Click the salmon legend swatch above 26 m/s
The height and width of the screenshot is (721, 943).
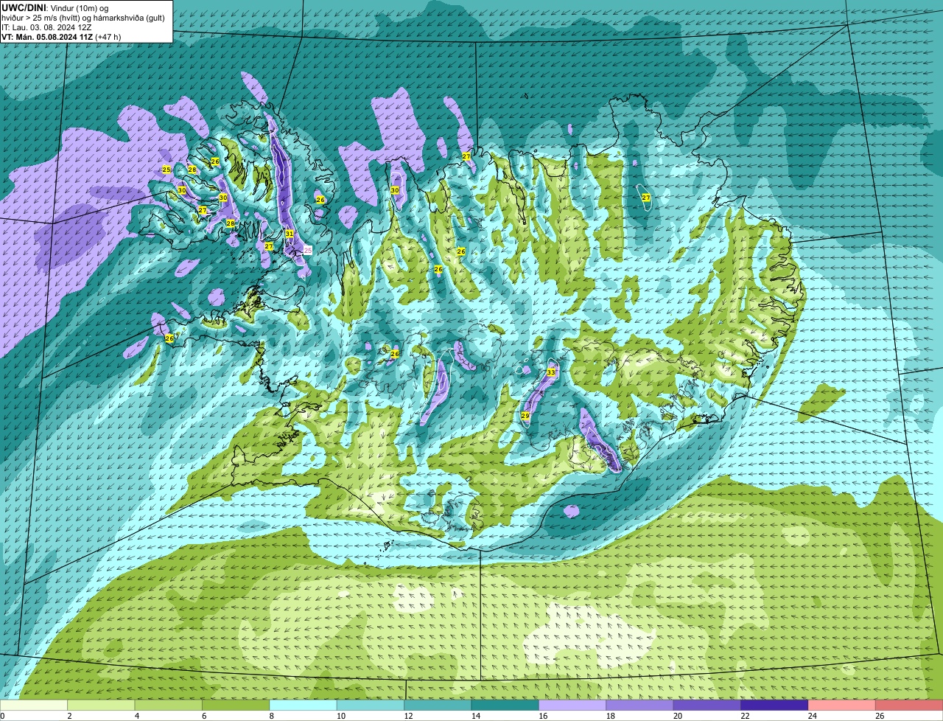point(910,705)
